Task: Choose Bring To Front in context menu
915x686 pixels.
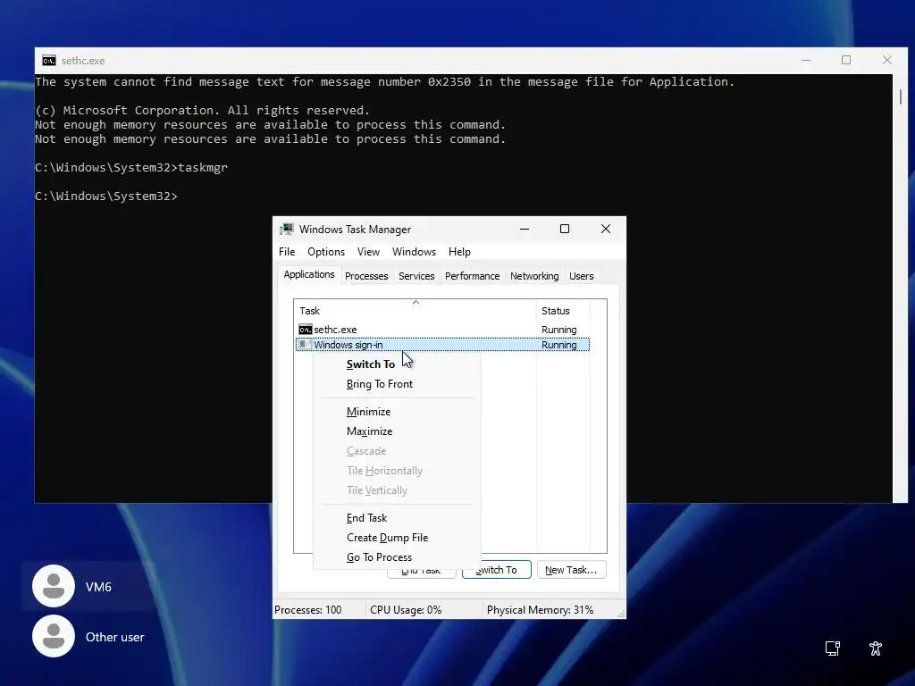Action: [397, 384]
